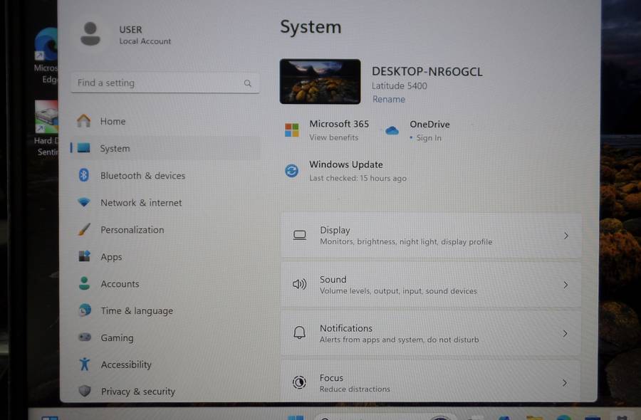
Task: Click the OneDrive cloud icon
Action: [392, 130]
